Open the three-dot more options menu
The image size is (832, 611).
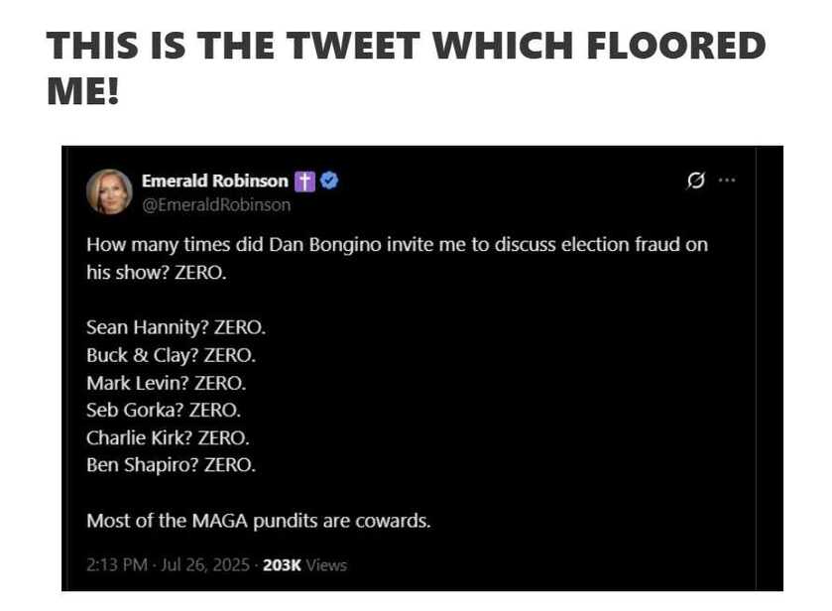tap(727, 181)
